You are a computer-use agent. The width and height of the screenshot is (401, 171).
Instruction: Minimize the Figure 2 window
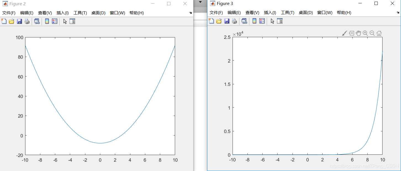[153, 4]
